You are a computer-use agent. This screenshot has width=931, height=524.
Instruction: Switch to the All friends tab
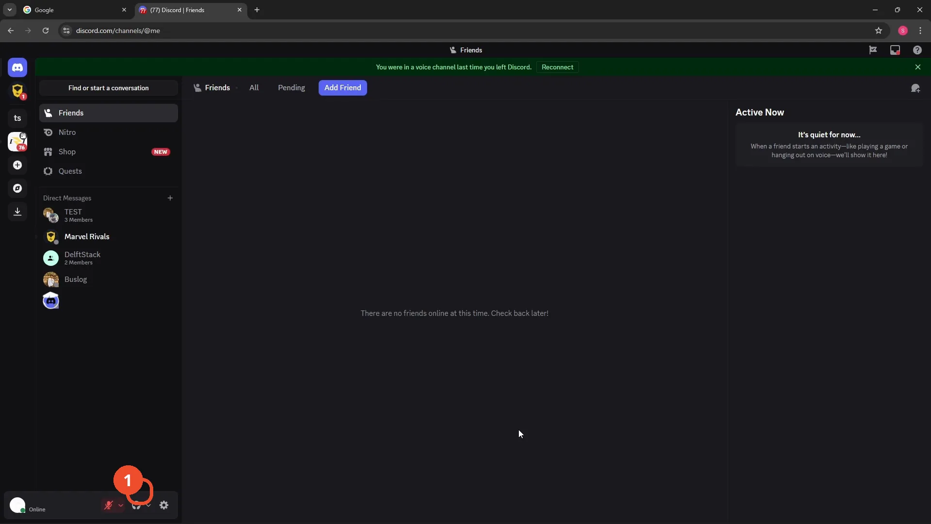pos(254,88)
